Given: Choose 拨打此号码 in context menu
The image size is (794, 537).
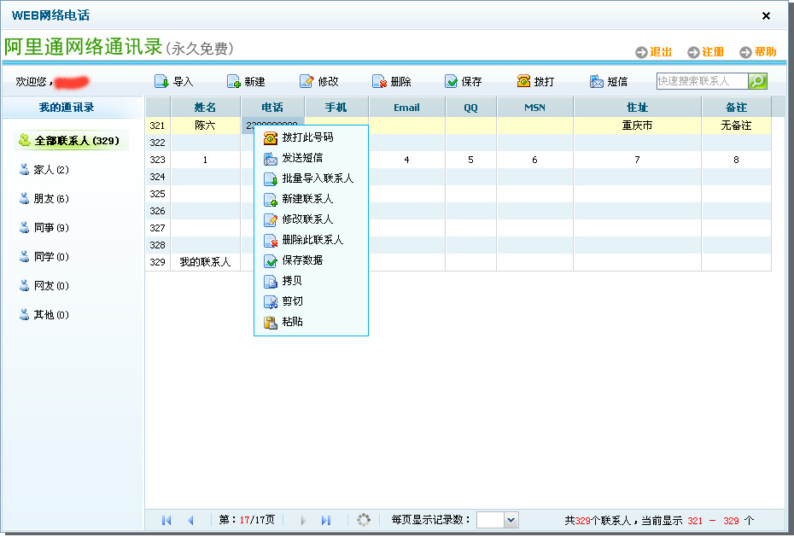Looking at the screenshot, I should click(311, 137).
